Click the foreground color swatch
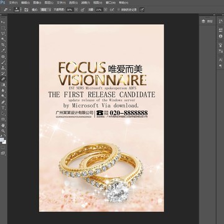Image resolution: width=224 pixels, height=224 pixels. pos(2,140)
